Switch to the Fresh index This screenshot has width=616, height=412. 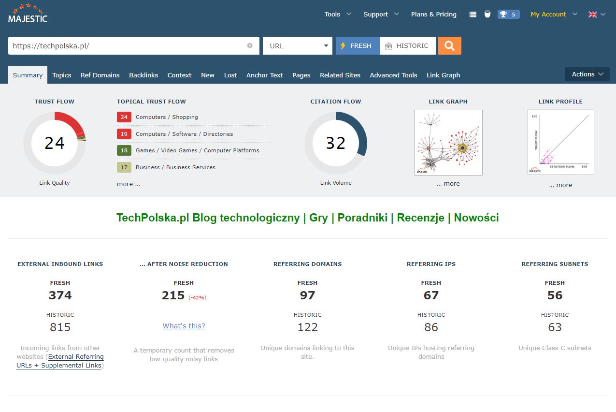pos(358,46)
